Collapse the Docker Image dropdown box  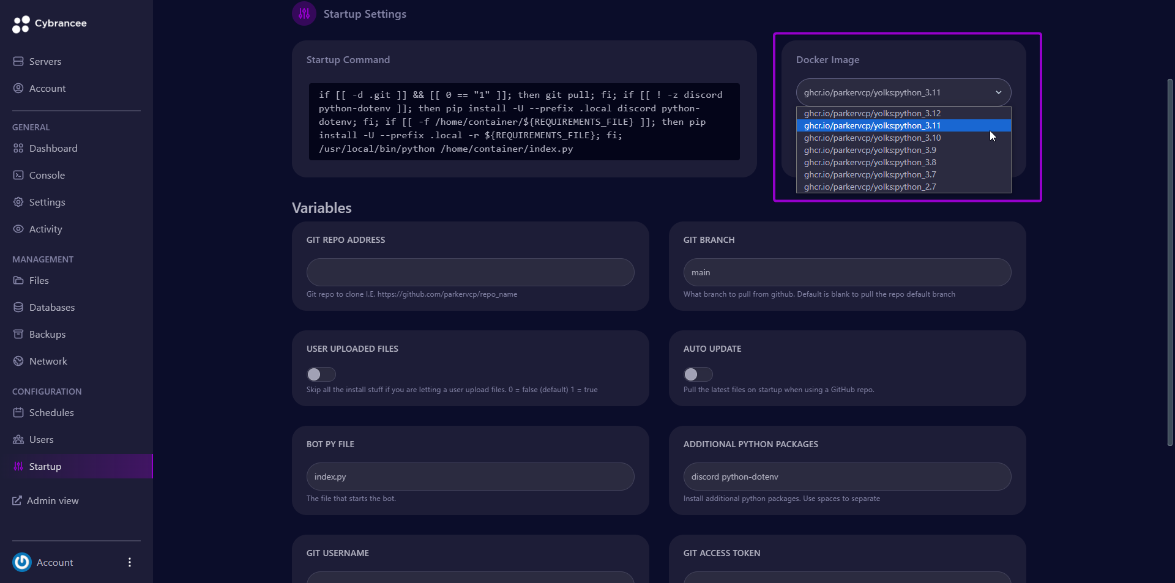tap(903, 93)
